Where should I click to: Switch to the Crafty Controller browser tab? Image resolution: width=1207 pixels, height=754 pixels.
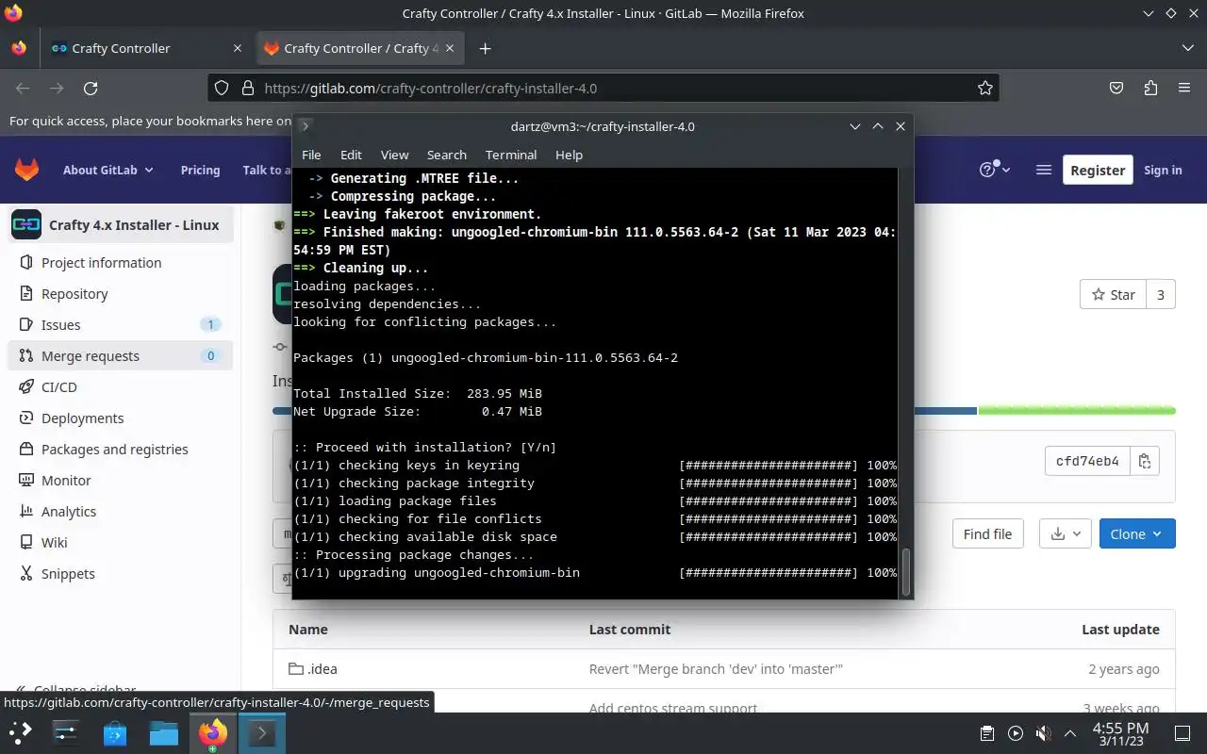(x=147, y=48)
